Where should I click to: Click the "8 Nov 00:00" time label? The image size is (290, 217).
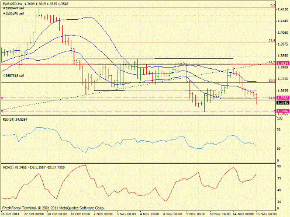(x=173, y=214)
